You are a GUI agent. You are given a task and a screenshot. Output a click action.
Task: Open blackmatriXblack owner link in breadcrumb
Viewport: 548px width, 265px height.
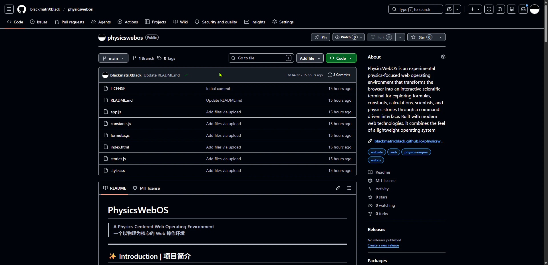(45, 9)
